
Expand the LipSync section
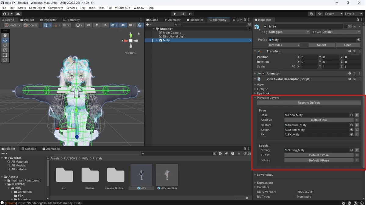tap(255, 89)
